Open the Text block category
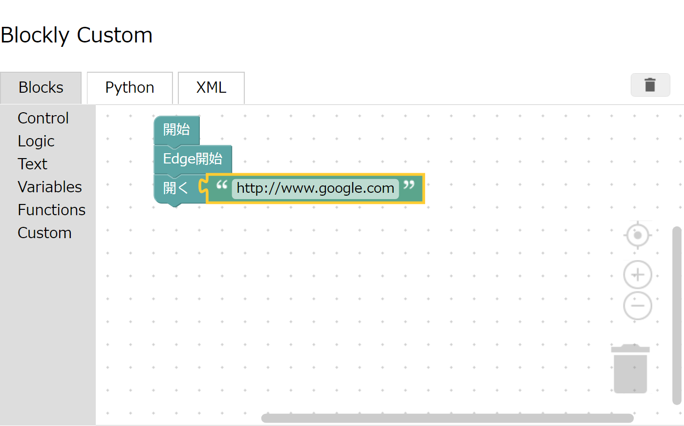 coord(32,163)
